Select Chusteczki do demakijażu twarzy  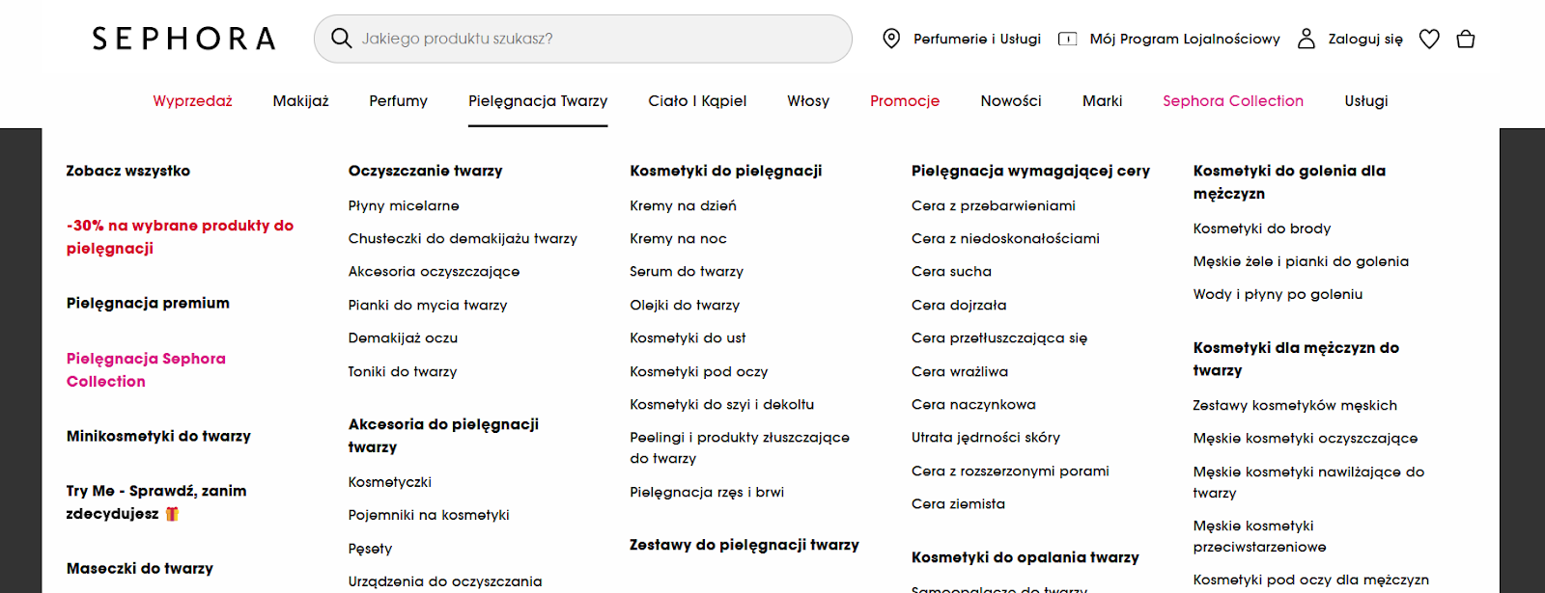coord(463,239)
